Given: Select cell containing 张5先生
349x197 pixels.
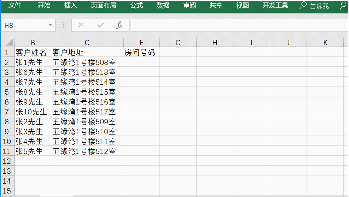Looking at the screenshot, I should 33,151.
